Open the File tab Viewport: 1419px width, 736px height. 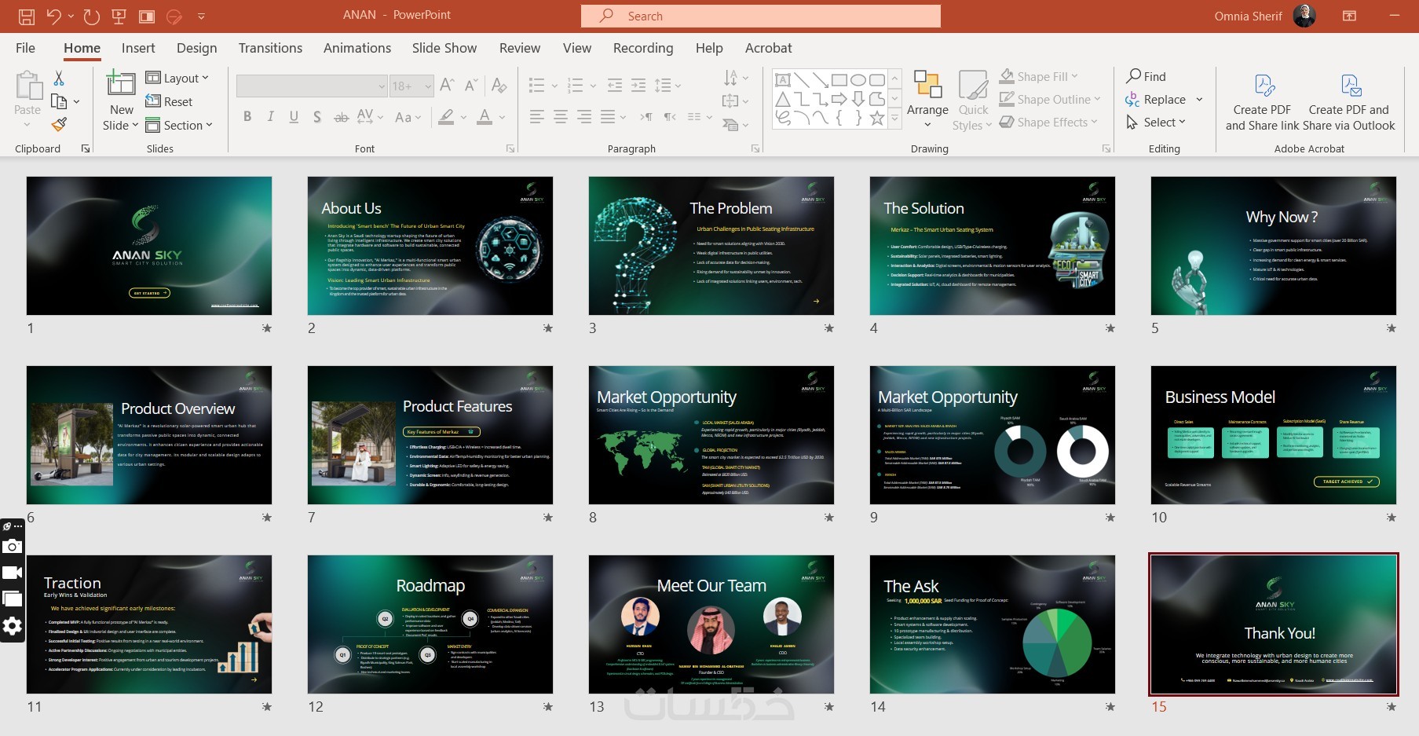coord(25,48)
